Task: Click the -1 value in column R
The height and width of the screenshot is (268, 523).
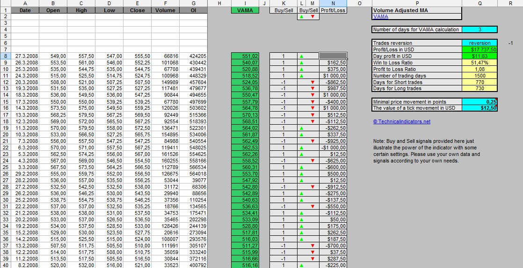Action: (x=510, y=43)
